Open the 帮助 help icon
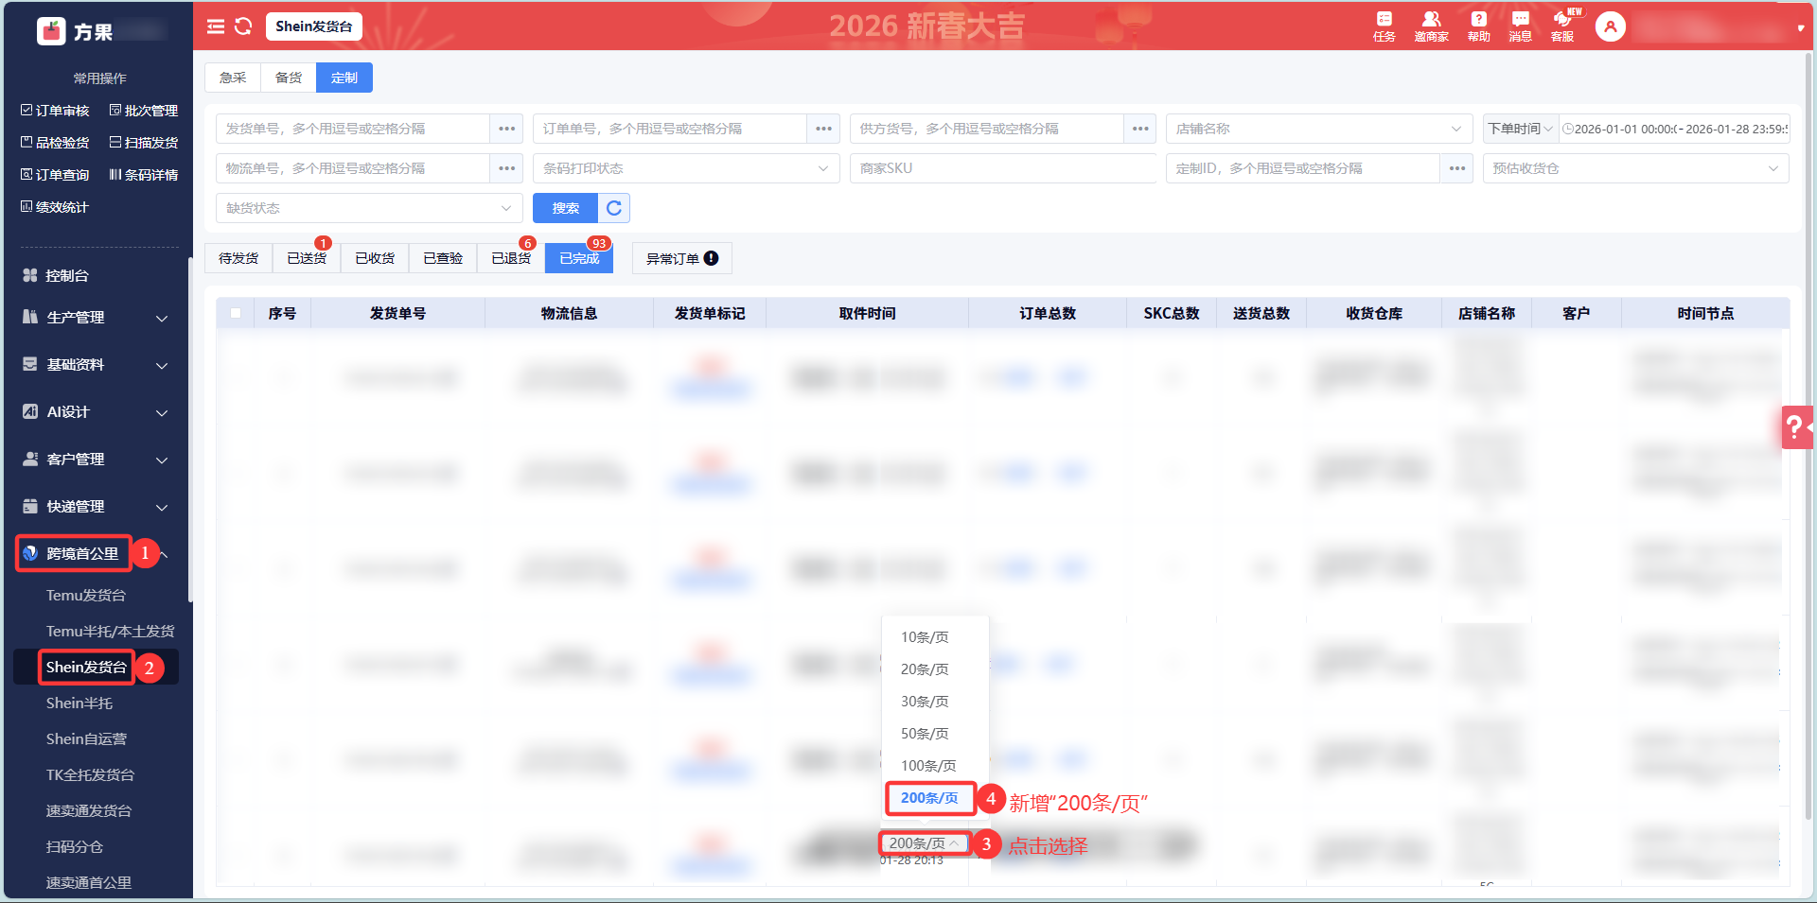Screen dimensions: 1817x903 tap(1478, 26)
